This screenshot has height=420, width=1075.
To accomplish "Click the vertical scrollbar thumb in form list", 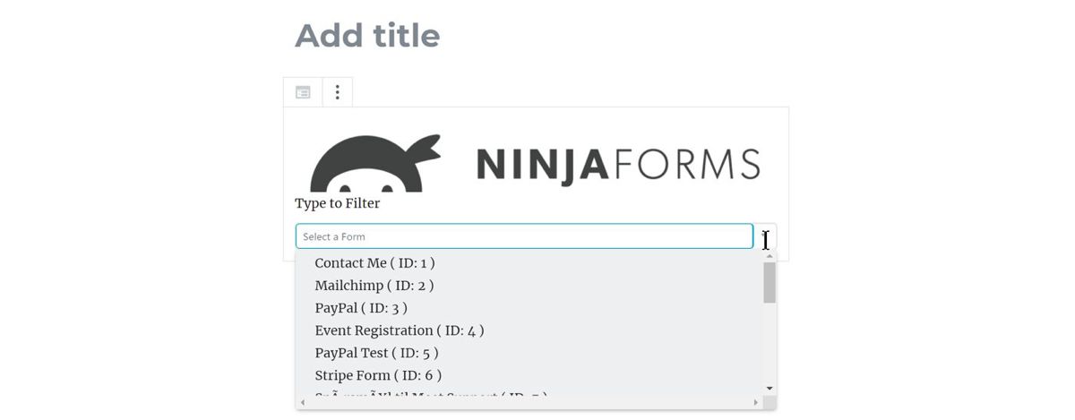I will coord(770,283).
